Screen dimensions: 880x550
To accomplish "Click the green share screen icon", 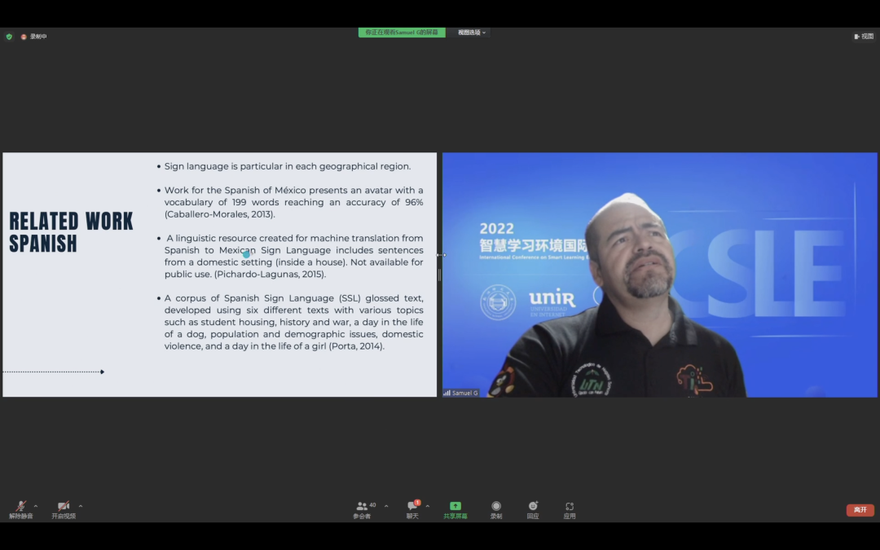I will 455,507.
